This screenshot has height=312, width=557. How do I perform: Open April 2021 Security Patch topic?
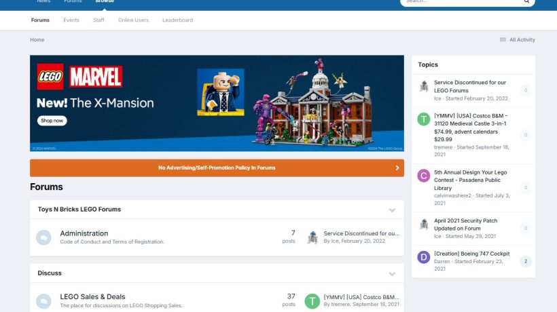pyautogui.click(x=466, y=225)
